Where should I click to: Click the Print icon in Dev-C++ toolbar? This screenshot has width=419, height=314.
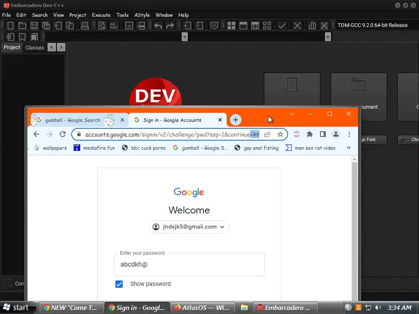[x=85, y=26]
